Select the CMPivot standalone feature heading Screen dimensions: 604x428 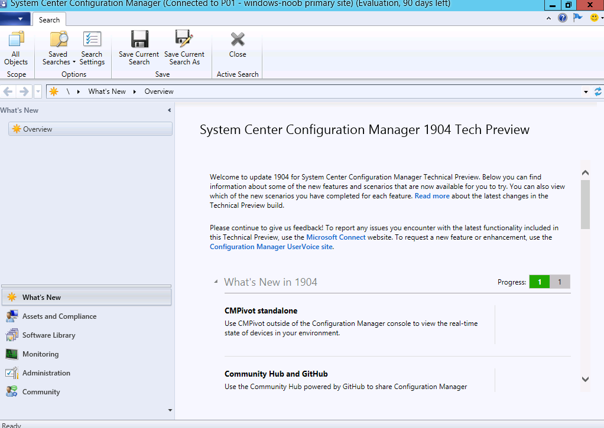[261, 311]
